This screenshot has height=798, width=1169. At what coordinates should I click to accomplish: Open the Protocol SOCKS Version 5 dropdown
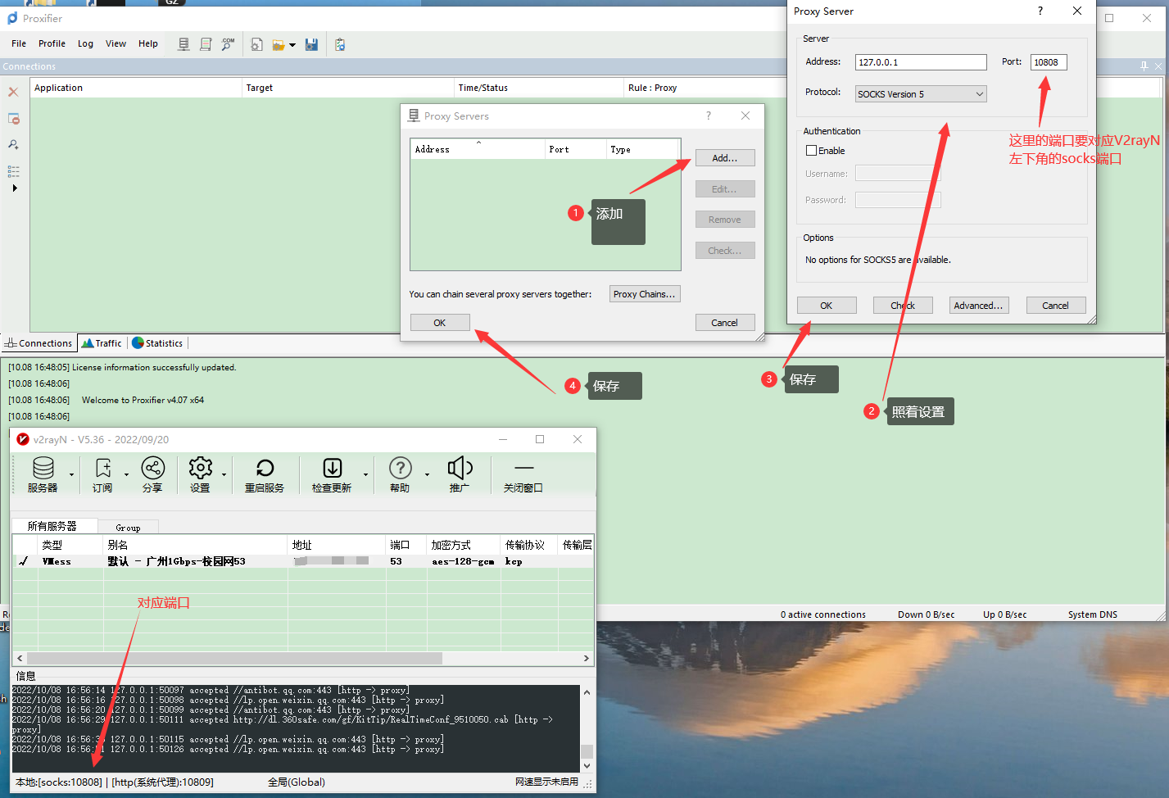click(920, 94)
